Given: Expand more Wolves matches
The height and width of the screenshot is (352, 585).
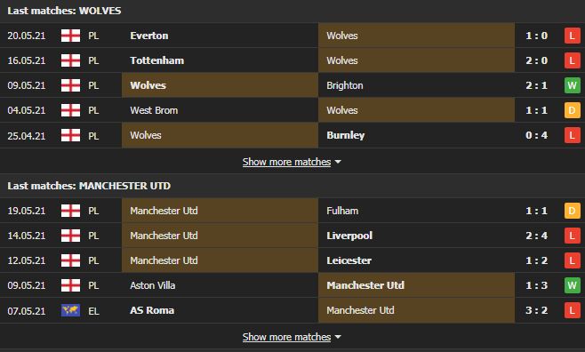Looking at the screenshot, I should pyautogui.click(x=286, y=162).
